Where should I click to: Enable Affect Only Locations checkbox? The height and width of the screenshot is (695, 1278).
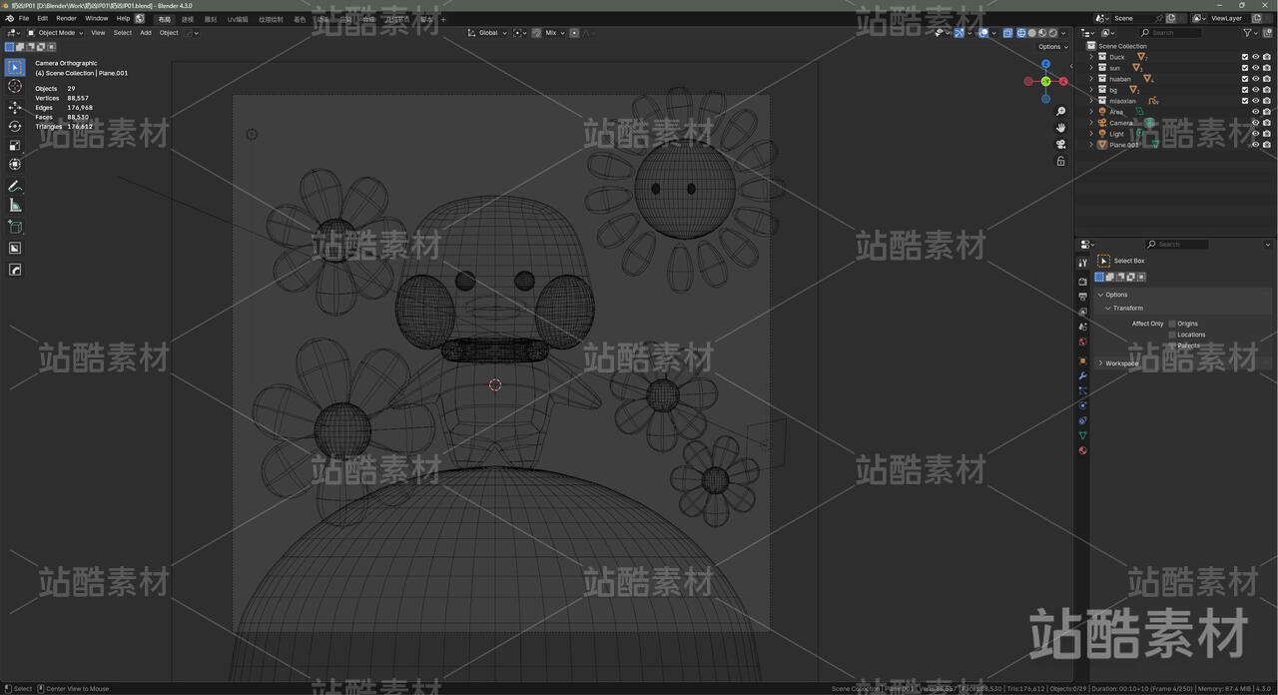click(x=1172, y=335)
